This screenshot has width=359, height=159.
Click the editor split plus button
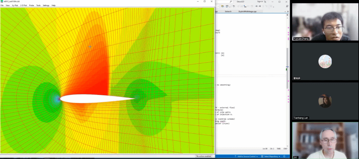point(288,15)
